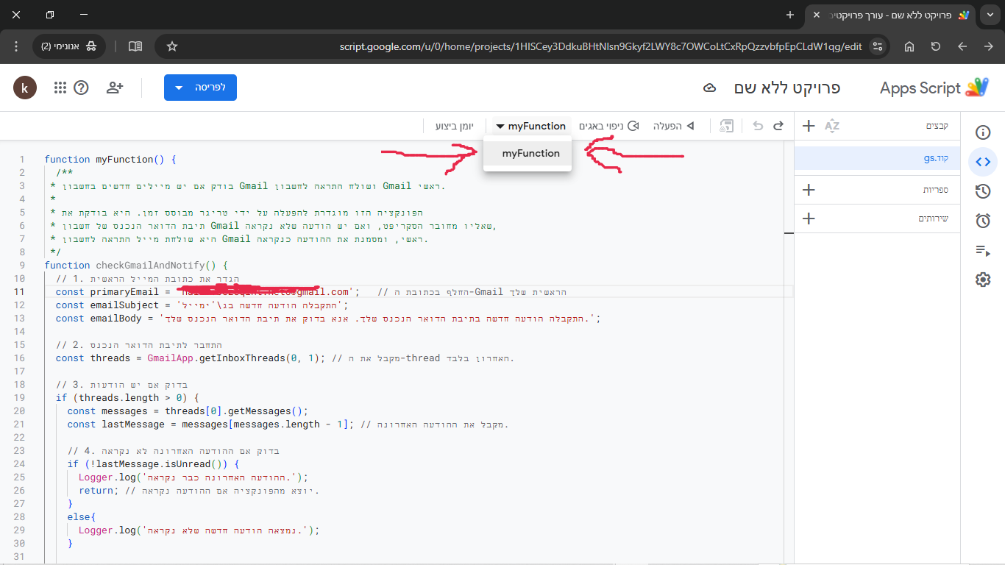Add a service with the שירותים plus icon
This screenshot has width=1005, height=565.
[x=809, y=218]
